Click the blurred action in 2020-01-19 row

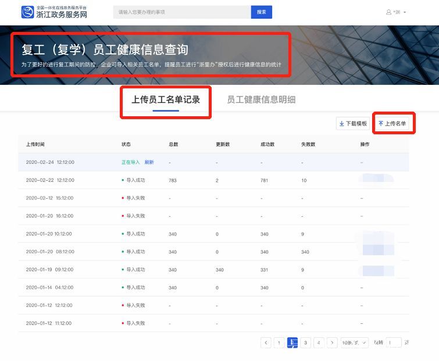pyautogui.click(x=377, y=270)
